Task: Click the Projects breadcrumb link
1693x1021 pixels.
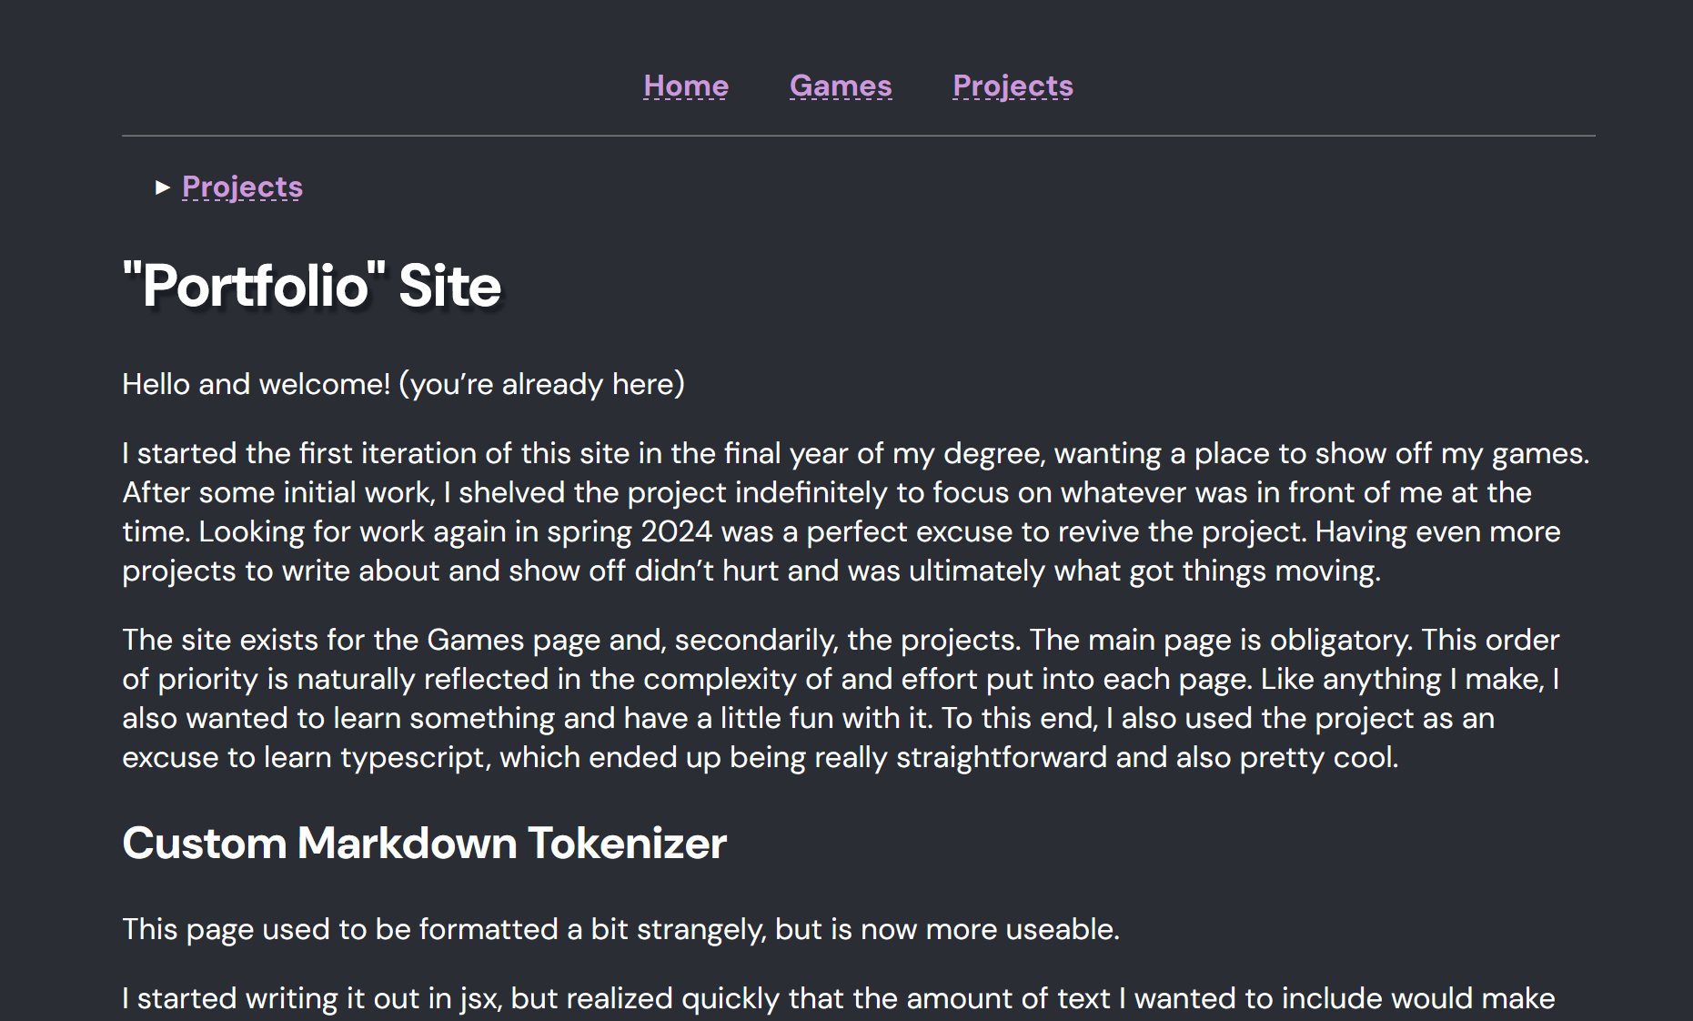Action: (241, 187)
